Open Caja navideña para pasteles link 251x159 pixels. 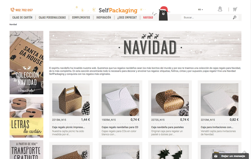167,127
